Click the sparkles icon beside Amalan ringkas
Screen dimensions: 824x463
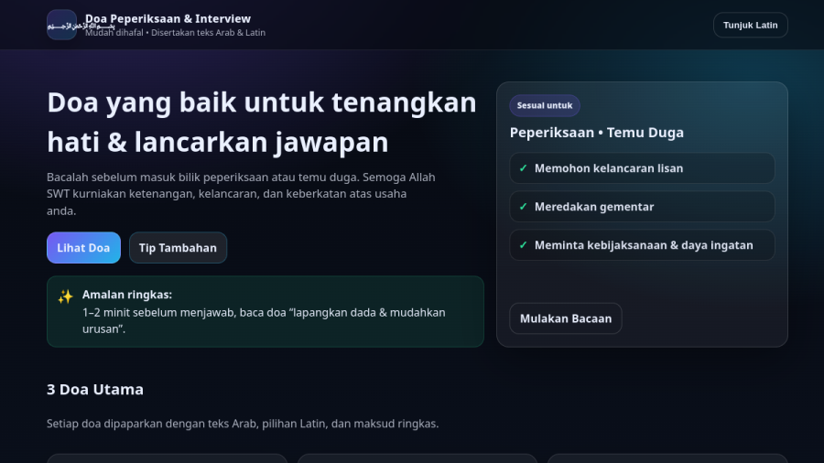[66, 296]
